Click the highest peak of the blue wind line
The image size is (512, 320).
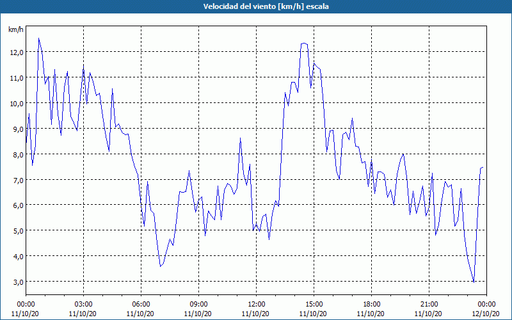click(x=38, y=38)
